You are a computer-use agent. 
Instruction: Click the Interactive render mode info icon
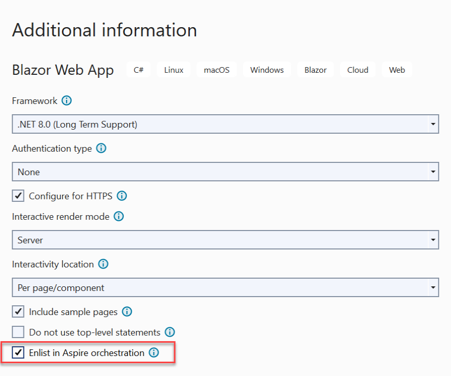(119, 216)
